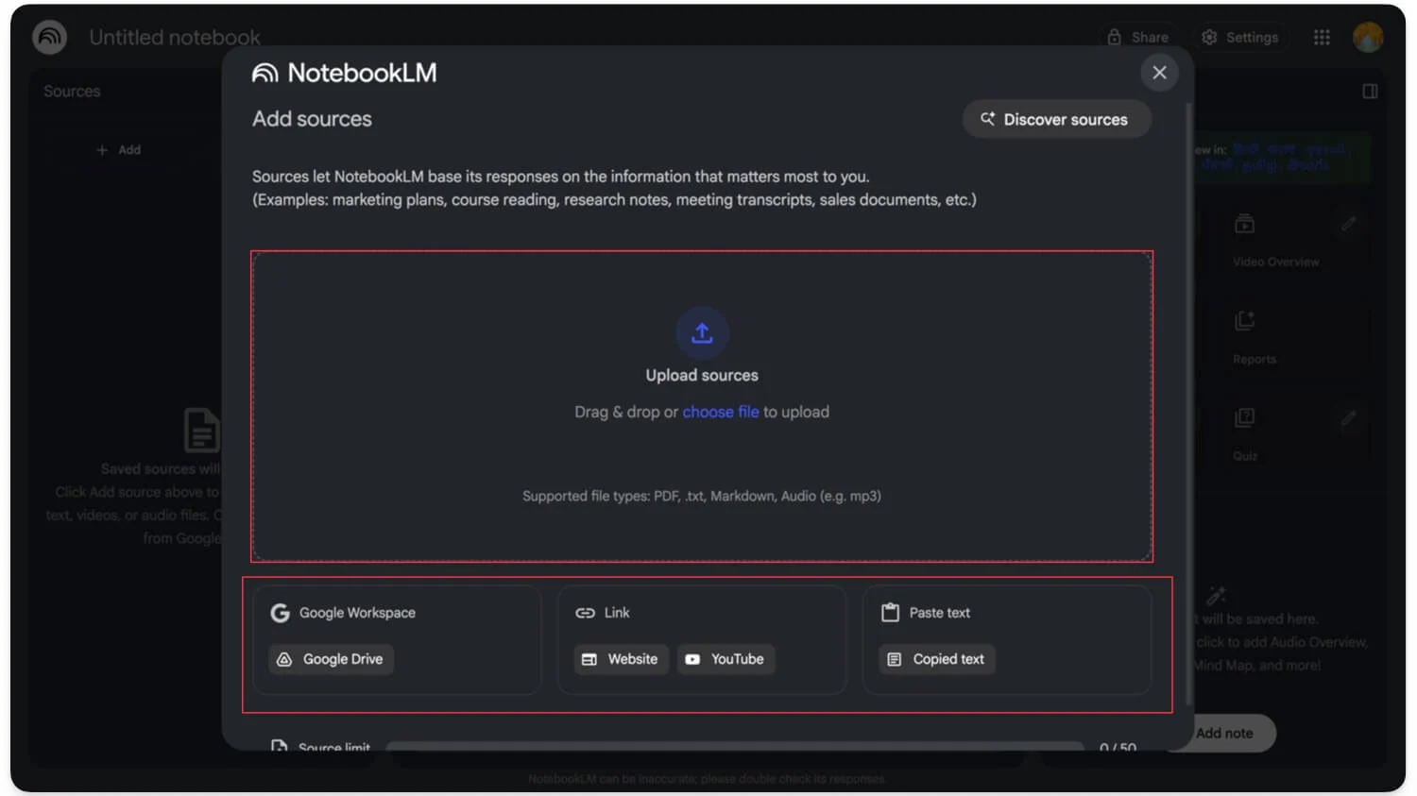Open notebook Settings
The width and height of the screenshot is (1417, 796).
1240,37
